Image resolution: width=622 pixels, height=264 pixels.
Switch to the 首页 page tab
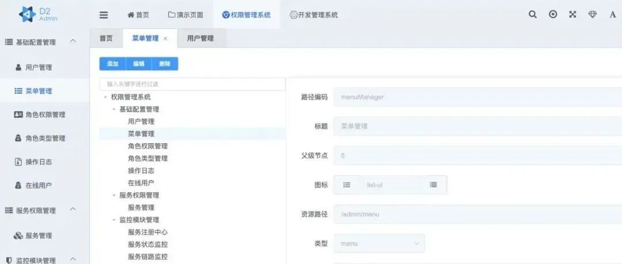pyautogui.click(x=106, y=39)
